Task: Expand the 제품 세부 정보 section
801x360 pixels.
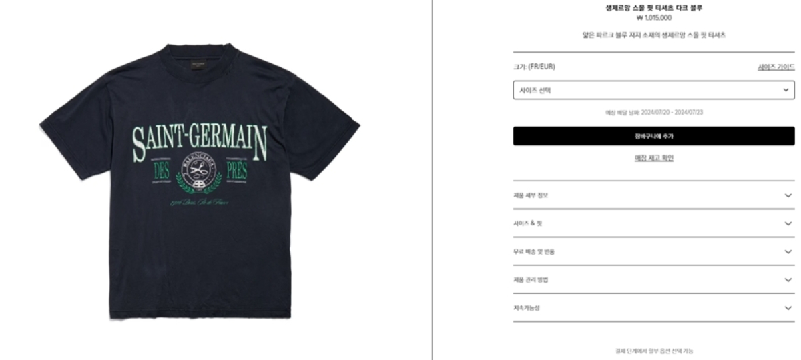Action: (653, 195)
